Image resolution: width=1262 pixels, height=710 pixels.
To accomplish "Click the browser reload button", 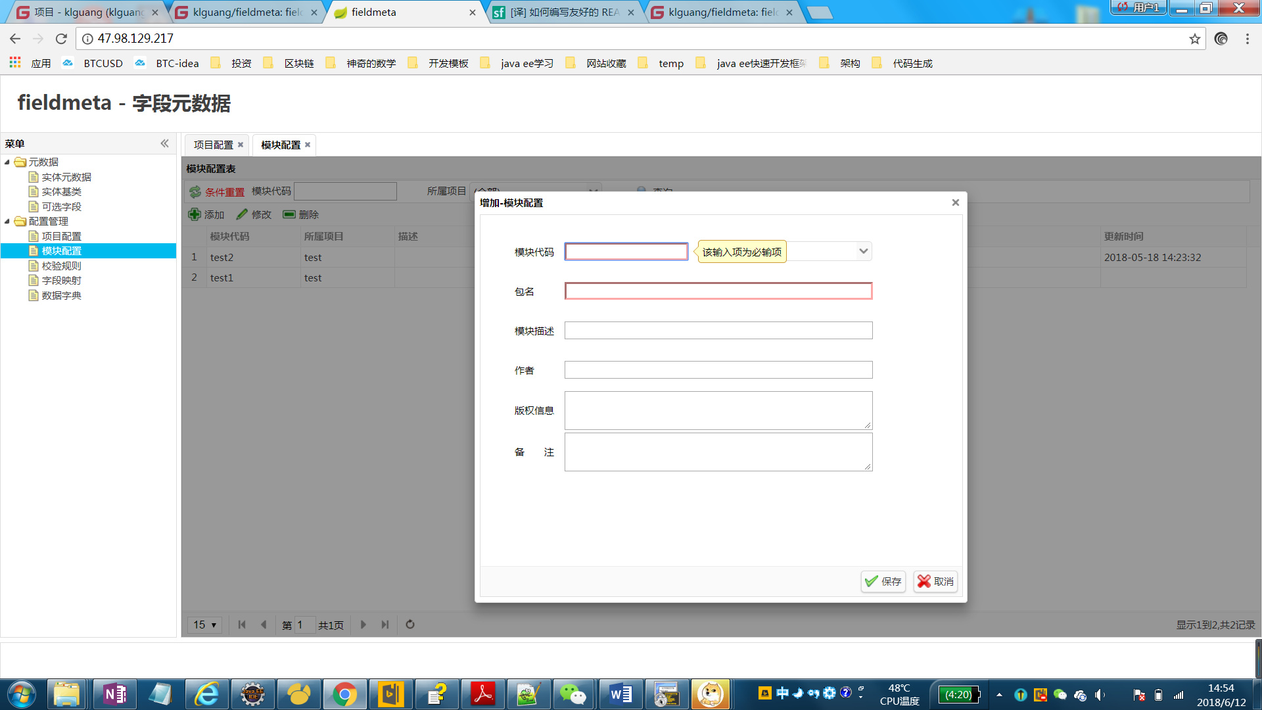I will click(61, 39).
